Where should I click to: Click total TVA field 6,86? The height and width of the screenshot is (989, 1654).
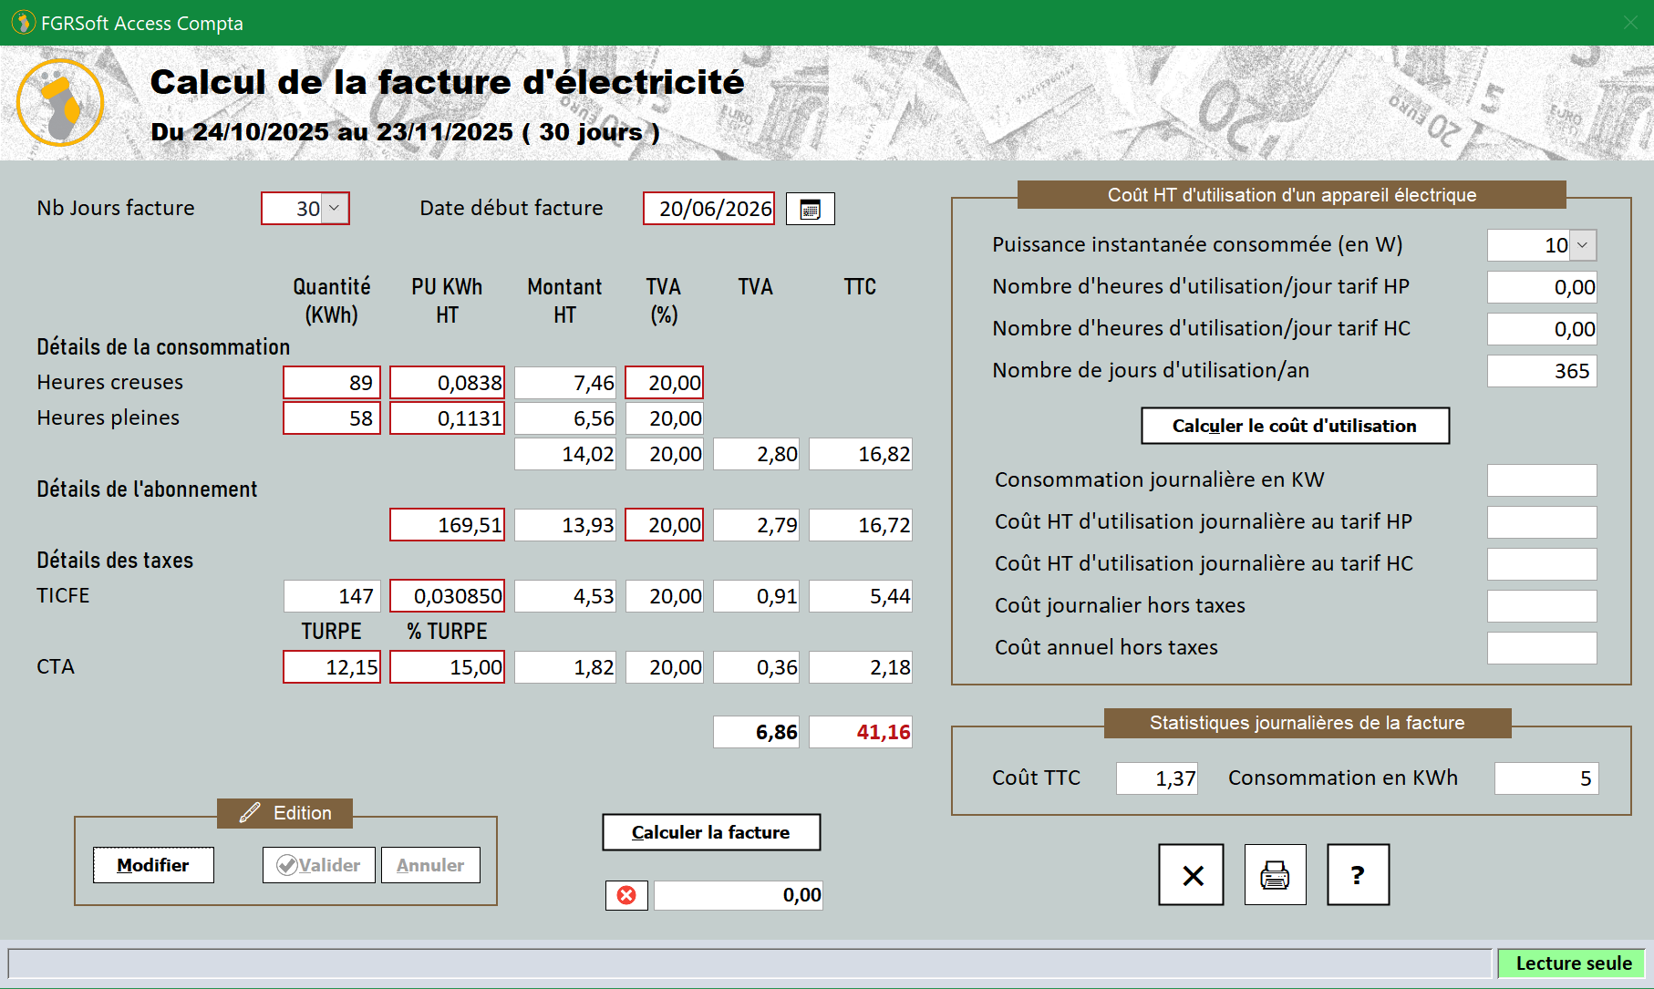click(x=756, y=732)
